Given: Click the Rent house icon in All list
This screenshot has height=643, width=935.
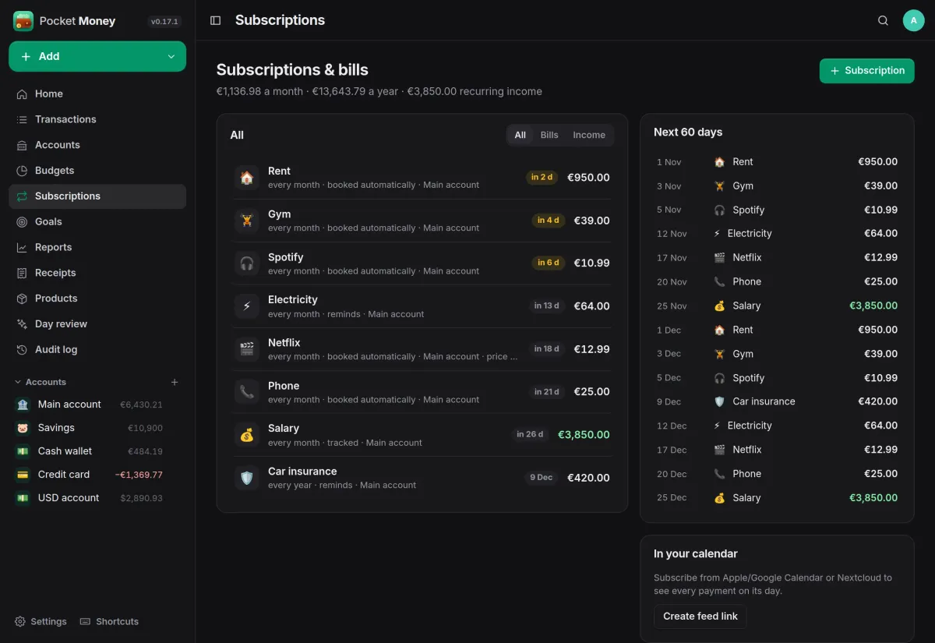Looking at the screenshot, I should point(247,178).
